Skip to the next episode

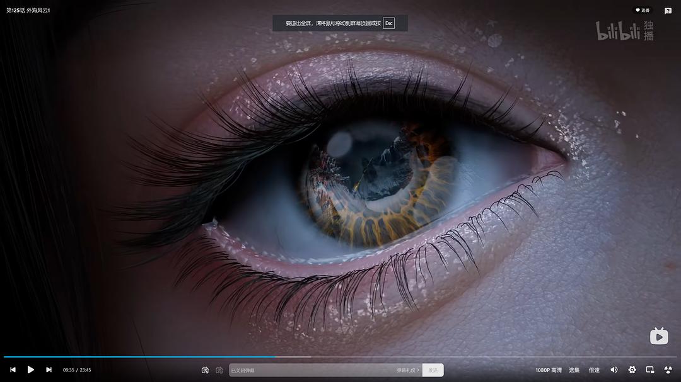49,369
